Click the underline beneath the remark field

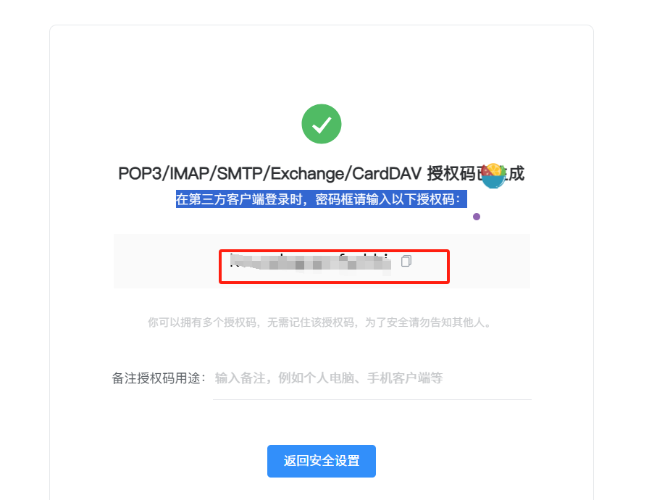[x=372, y=399]
